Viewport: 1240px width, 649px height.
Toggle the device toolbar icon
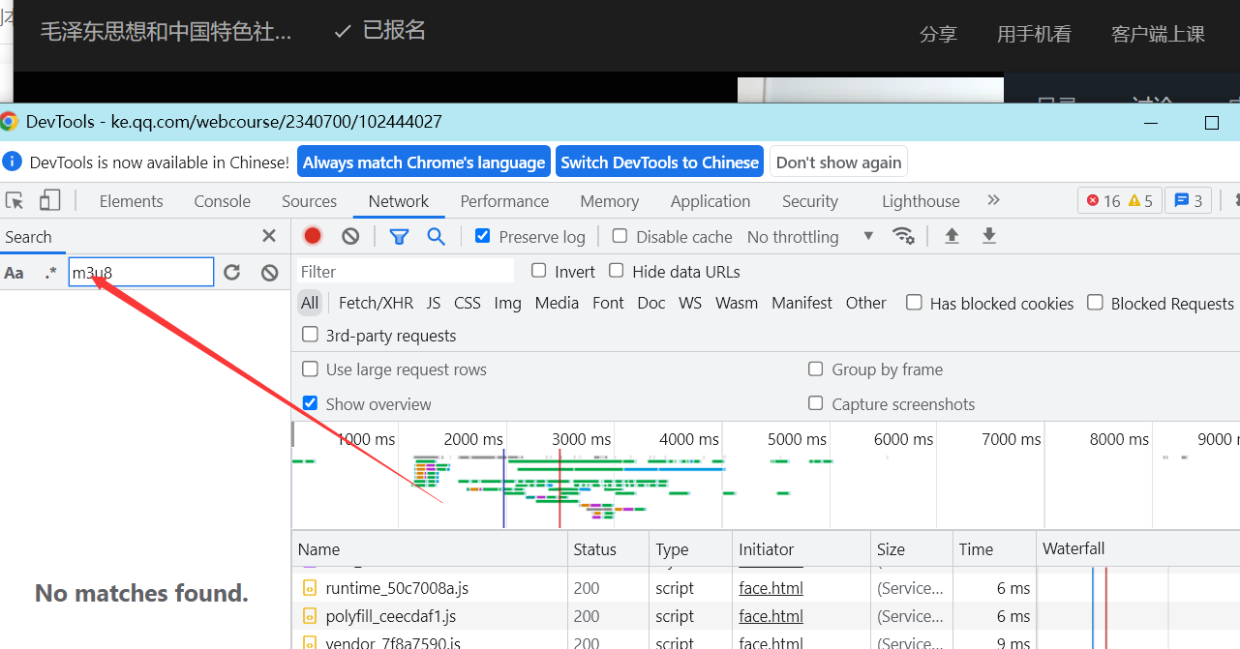point(49,201)
